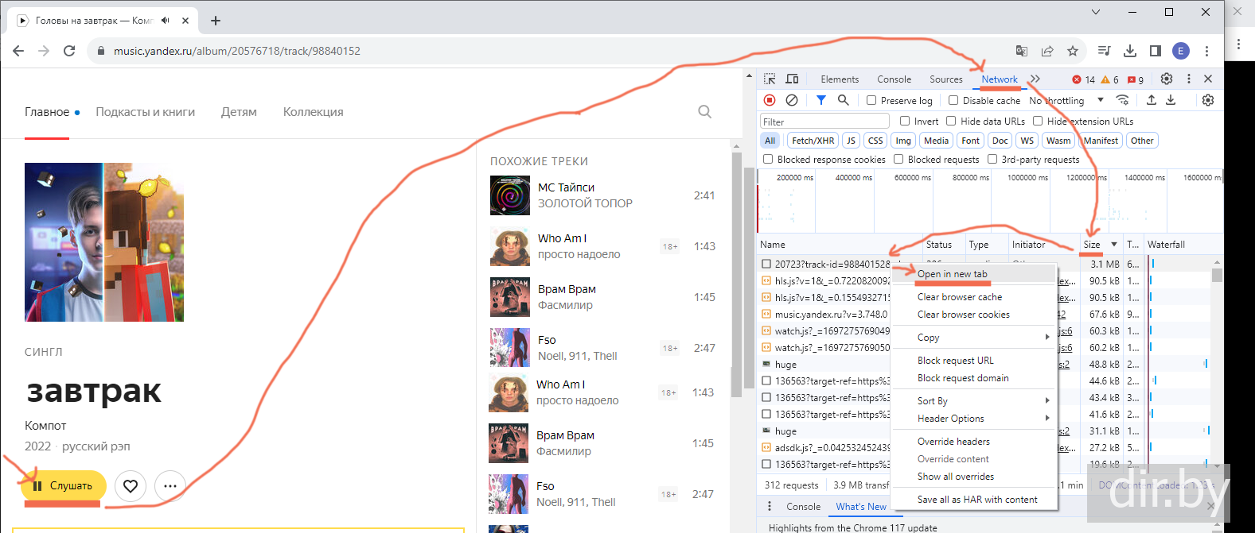Clear the network log icon
This screenshot has height=533, width=1255.
pos(792,100)
